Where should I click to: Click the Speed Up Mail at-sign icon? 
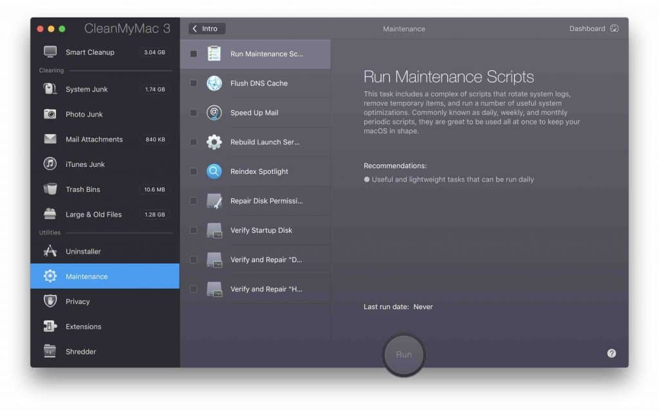click(214, 112)
